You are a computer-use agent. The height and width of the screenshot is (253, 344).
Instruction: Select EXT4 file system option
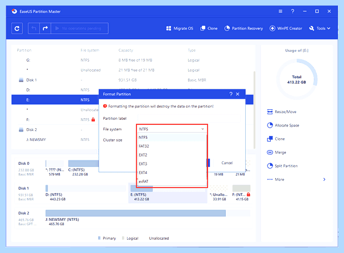click(x=172, y=173)
